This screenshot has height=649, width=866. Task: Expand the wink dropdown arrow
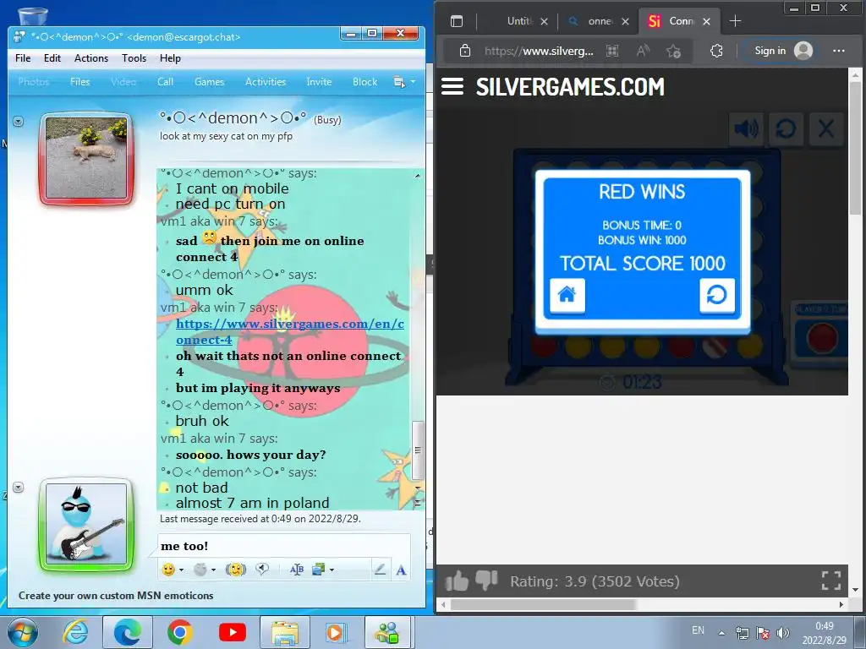coord(214,570)
